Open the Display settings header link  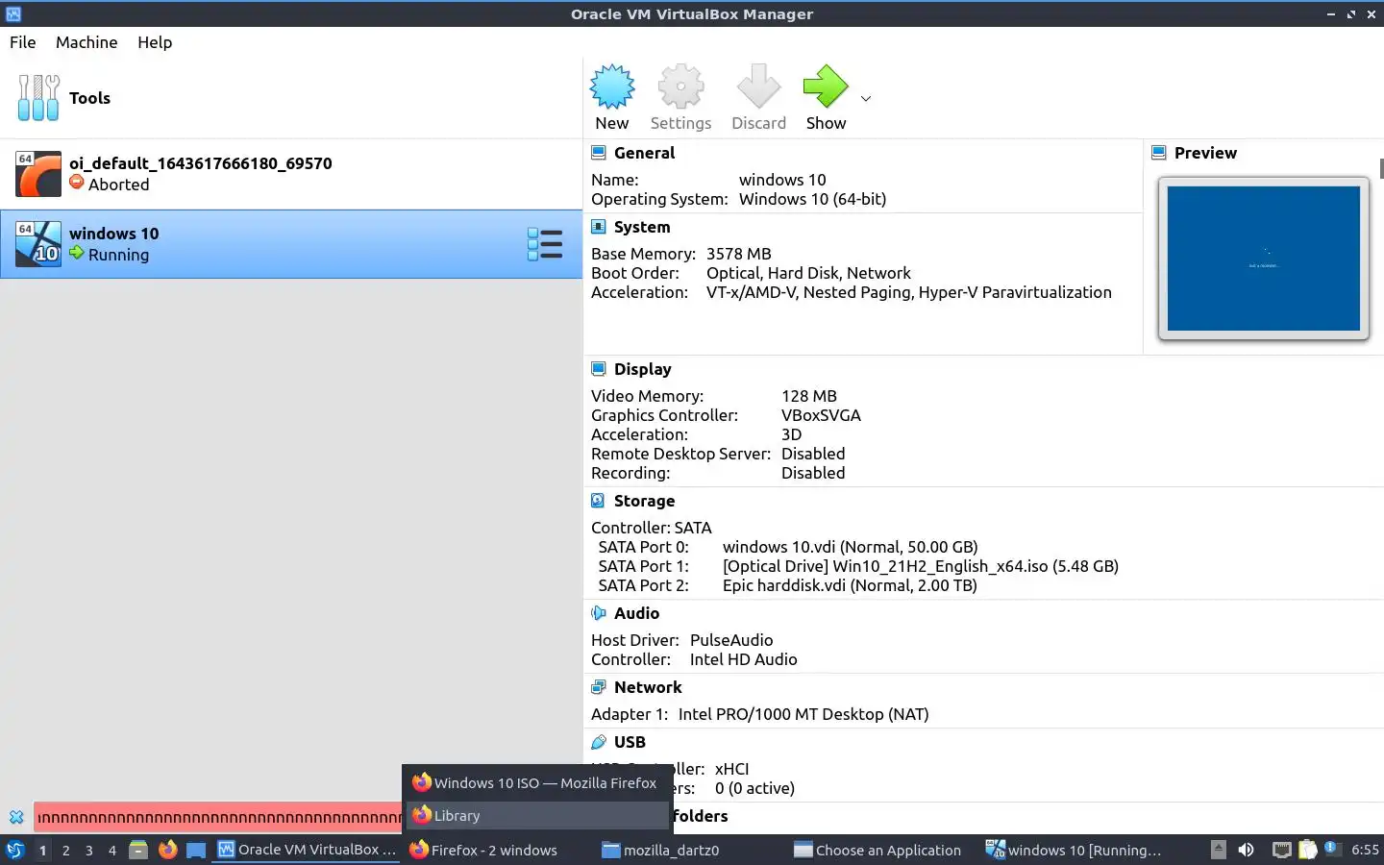pyautogui.click(x=643, y=369)
